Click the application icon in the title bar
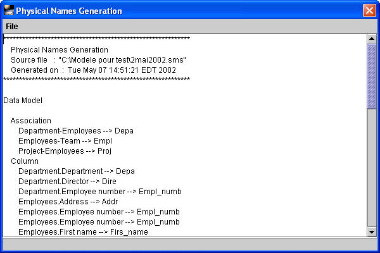Screen dimensions: 380x253 coord(8,11)
